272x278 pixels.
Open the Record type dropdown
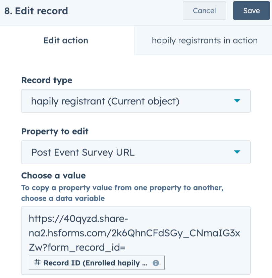[135, 101]
